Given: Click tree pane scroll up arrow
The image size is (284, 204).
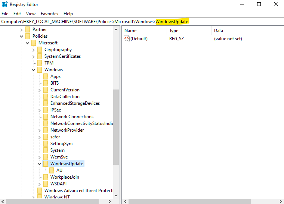Looking at the screenshot, I should pyautogui.click(x=116, y=29).
